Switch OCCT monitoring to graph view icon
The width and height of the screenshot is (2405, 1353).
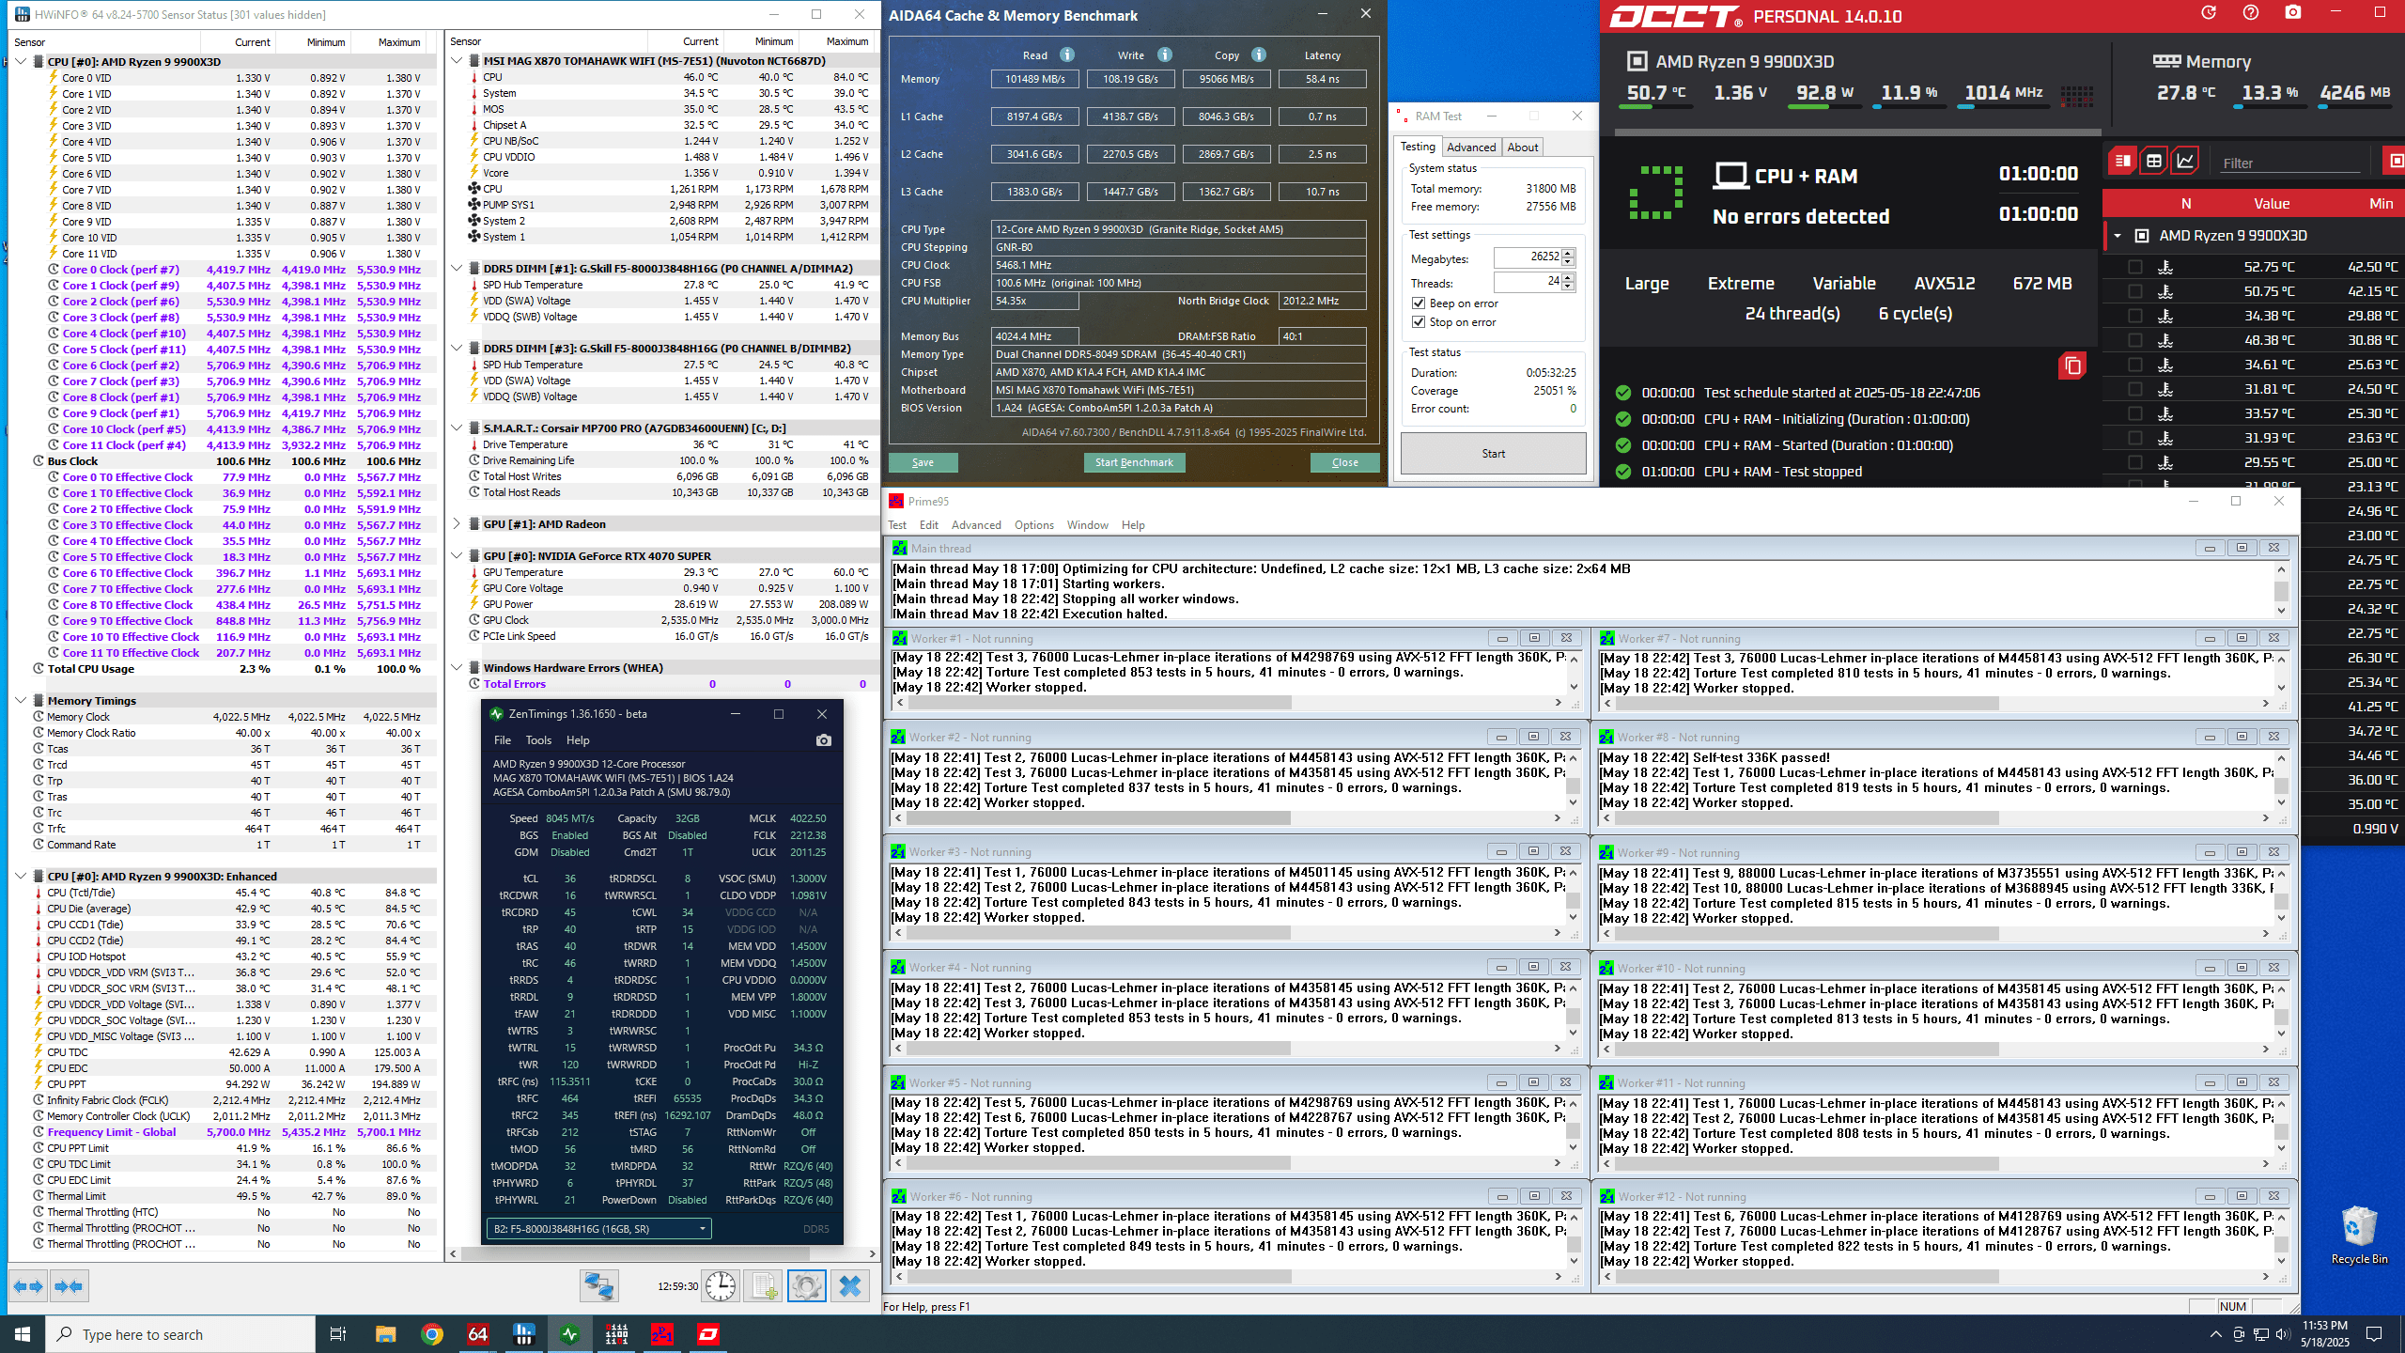[x=2185, y=161]
